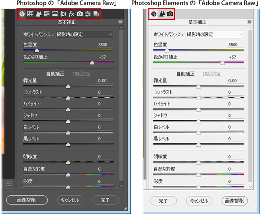The height and width of the screenshot is (214, 260).
Task: Click 画像を開く button in Elements dialog
Action: pyautogui.click(x=234, y=201)
